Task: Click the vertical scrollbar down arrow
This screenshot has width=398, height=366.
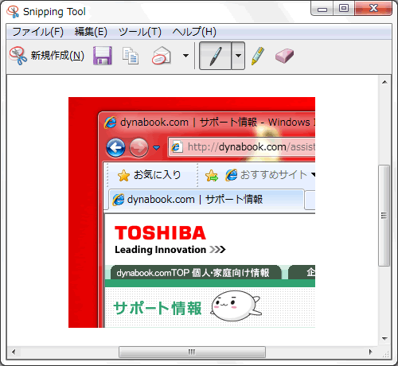Action: pos(384,339)
